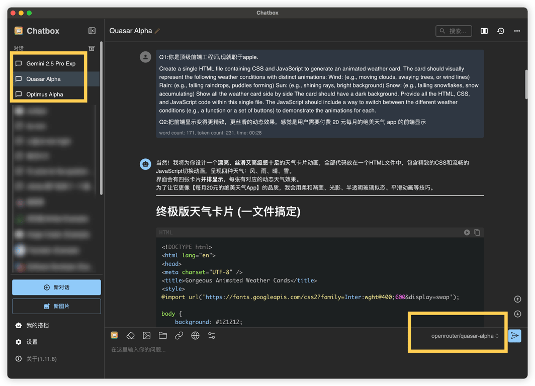Copy the HTML code block
This screenshot has width=535, height=386.
pos(477,232)
